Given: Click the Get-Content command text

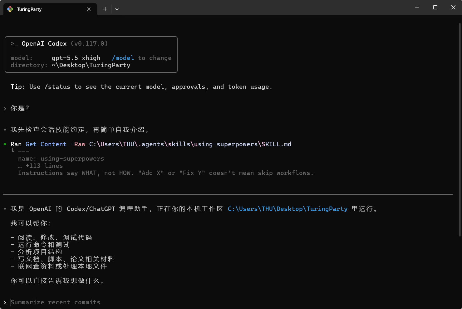Looking at the screenshot, I should click(46, 144).
